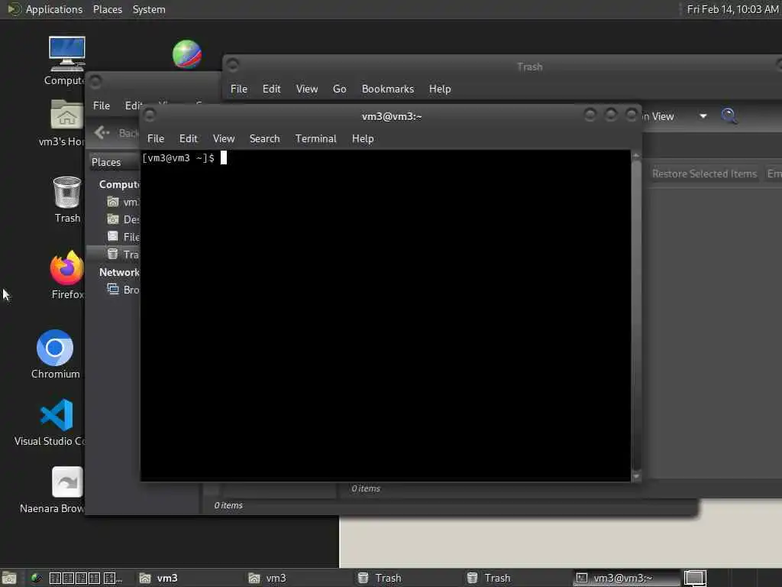The width and height of the screenshot is (782, 587).
Task: Switch to first vm3 taskbar window button
Action: [x=189, y=578]
